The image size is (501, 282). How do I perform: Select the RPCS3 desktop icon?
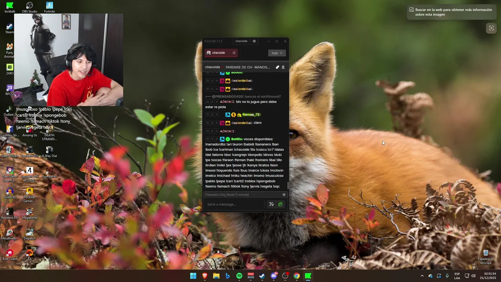[x=10, y=90]
